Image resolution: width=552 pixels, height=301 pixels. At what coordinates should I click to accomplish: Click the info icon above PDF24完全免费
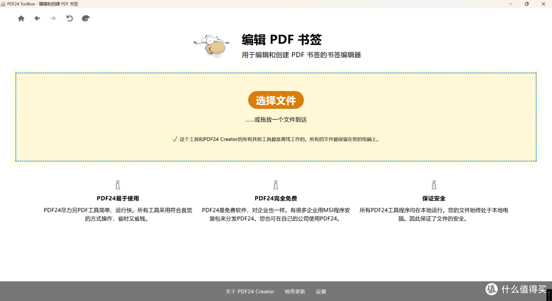[276, 185]
